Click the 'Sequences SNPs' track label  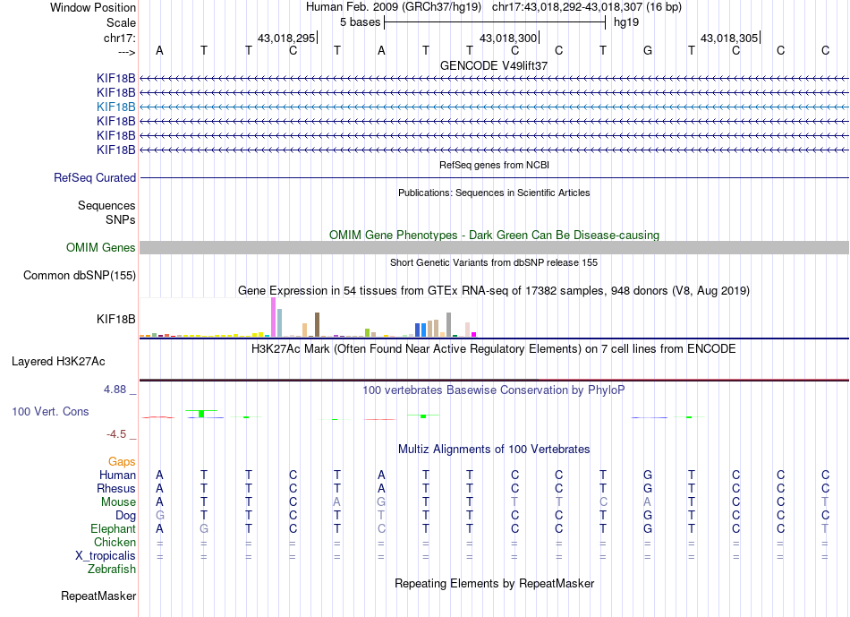(x=106, y=213)
